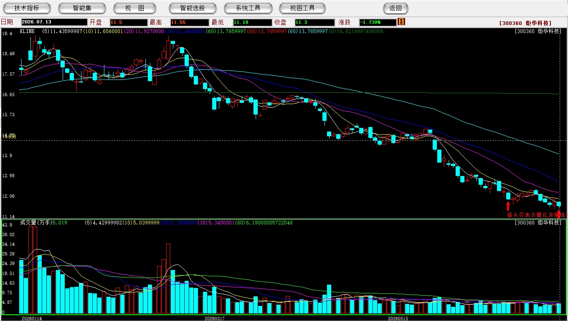Open the 视 图 menu button
Viewport: 568px width, 321px height.
(134, 8)
